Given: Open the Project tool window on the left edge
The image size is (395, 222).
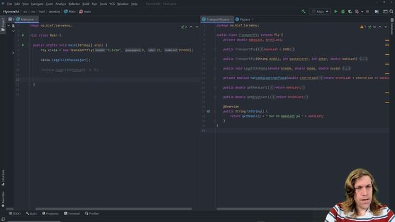Looking at the screenshot, I should point(2,25).
